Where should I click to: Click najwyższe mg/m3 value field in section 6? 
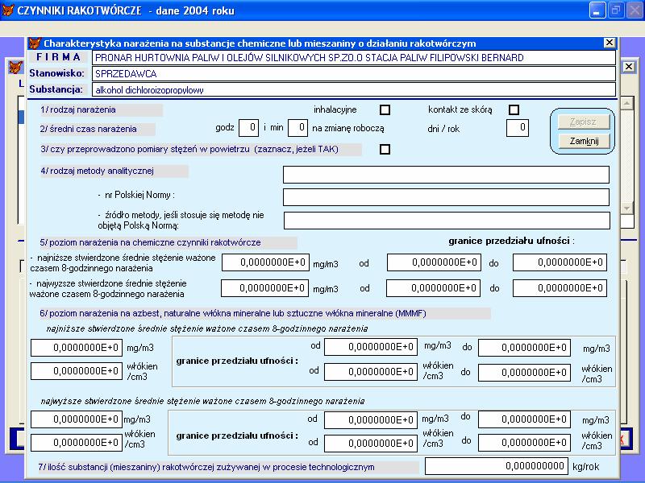pyautogui.click(x=77, y=419)
